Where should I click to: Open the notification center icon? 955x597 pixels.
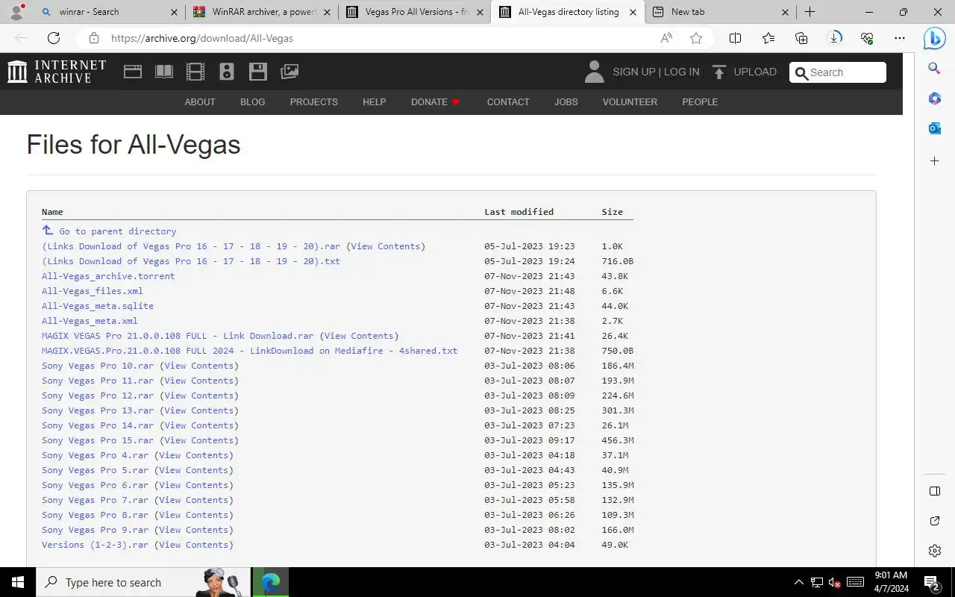[932, 582]
